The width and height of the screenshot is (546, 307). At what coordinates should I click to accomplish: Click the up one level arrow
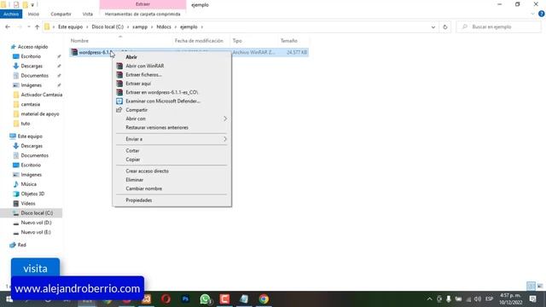click(37, 26)
